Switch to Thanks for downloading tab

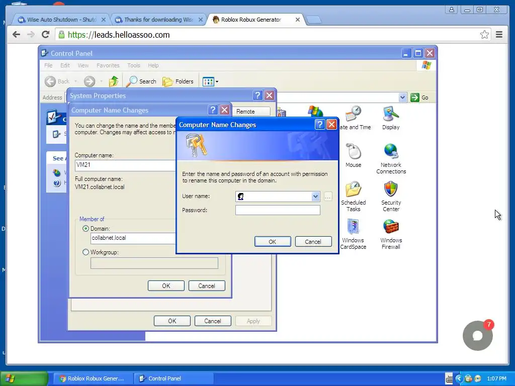click(x=158, y=20)
